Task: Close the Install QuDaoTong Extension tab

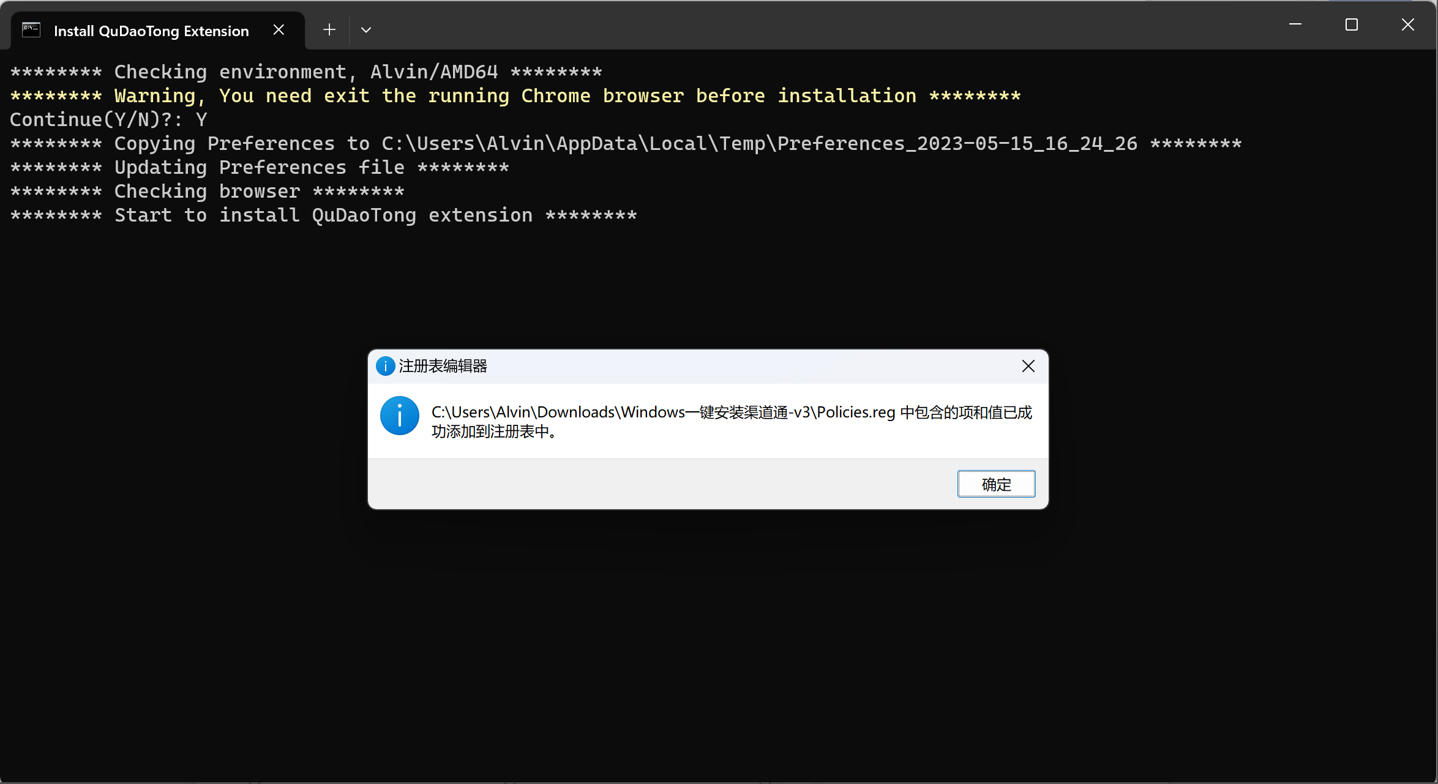Action: click(x=279, y=30)
